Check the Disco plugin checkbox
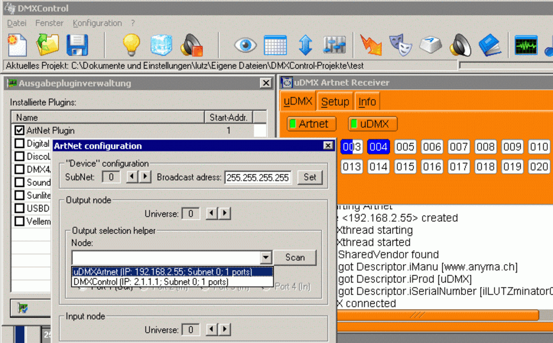Screen dimensions: 553x343 pos(19,157)
